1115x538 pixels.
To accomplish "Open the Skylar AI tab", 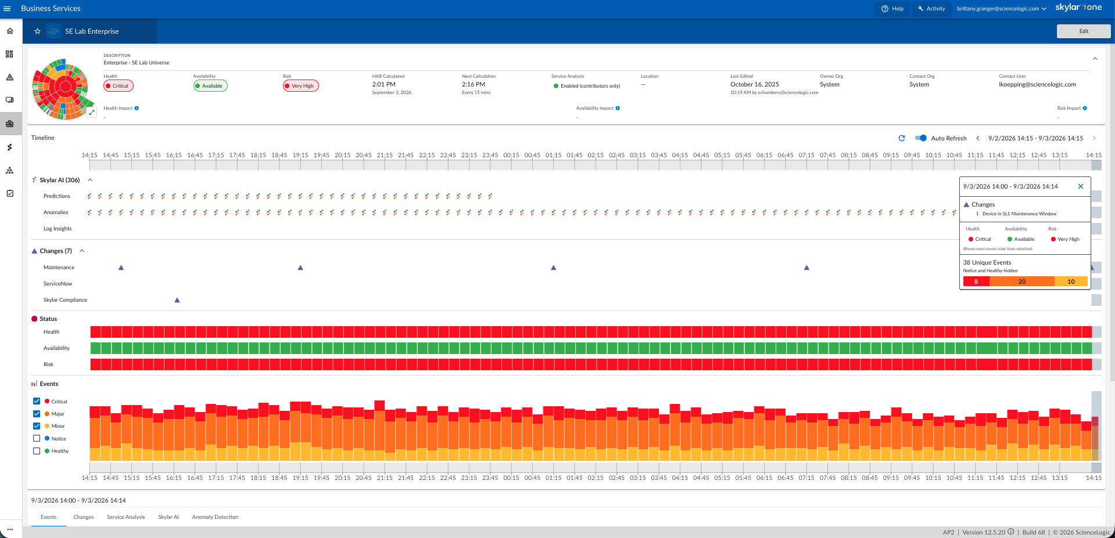I will coord(168,517).
